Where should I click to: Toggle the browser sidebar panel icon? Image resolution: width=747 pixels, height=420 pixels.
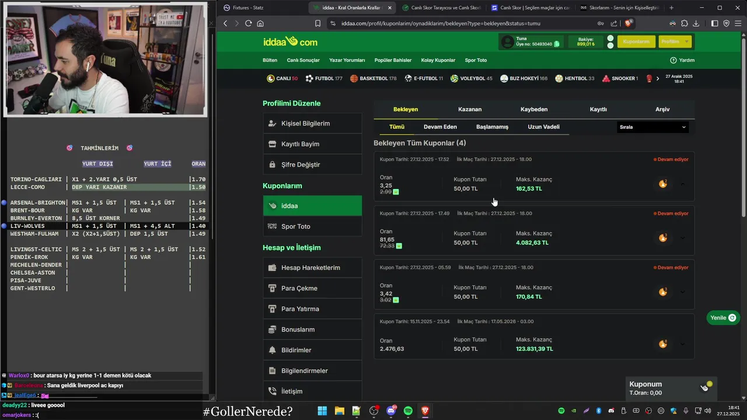click(714, 23)
